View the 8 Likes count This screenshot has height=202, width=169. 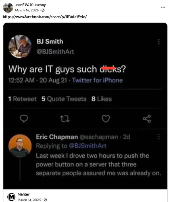pos(102,99)
